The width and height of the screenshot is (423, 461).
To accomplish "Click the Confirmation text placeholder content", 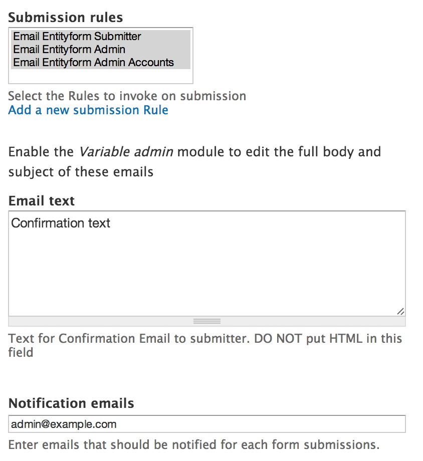I will (60, 223).
